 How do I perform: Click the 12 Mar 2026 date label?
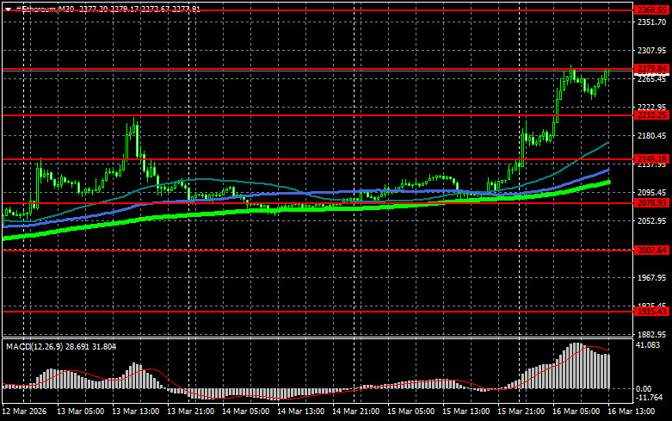(x=24, y=412)
